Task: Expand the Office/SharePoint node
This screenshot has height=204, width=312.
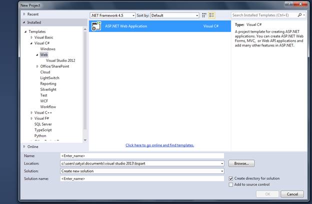Action: pyautogui.click(x=37, y=66)
